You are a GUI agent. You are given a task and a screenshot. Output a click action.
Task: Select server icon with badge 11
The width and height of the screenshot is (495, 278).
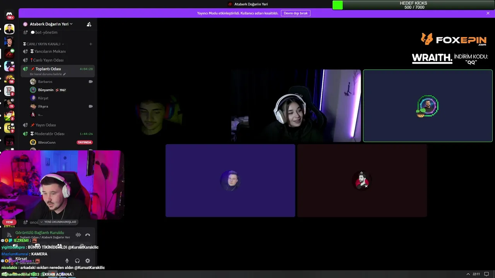click(9, 103)
